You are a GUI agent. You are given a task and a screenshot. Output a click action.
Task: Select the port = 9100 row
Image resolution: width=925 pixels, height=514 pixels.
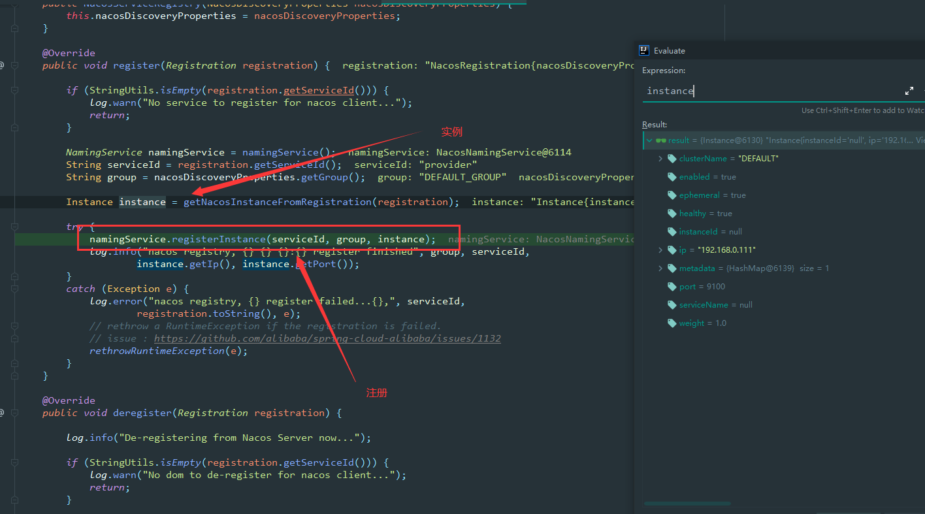[x=702, y=287]
